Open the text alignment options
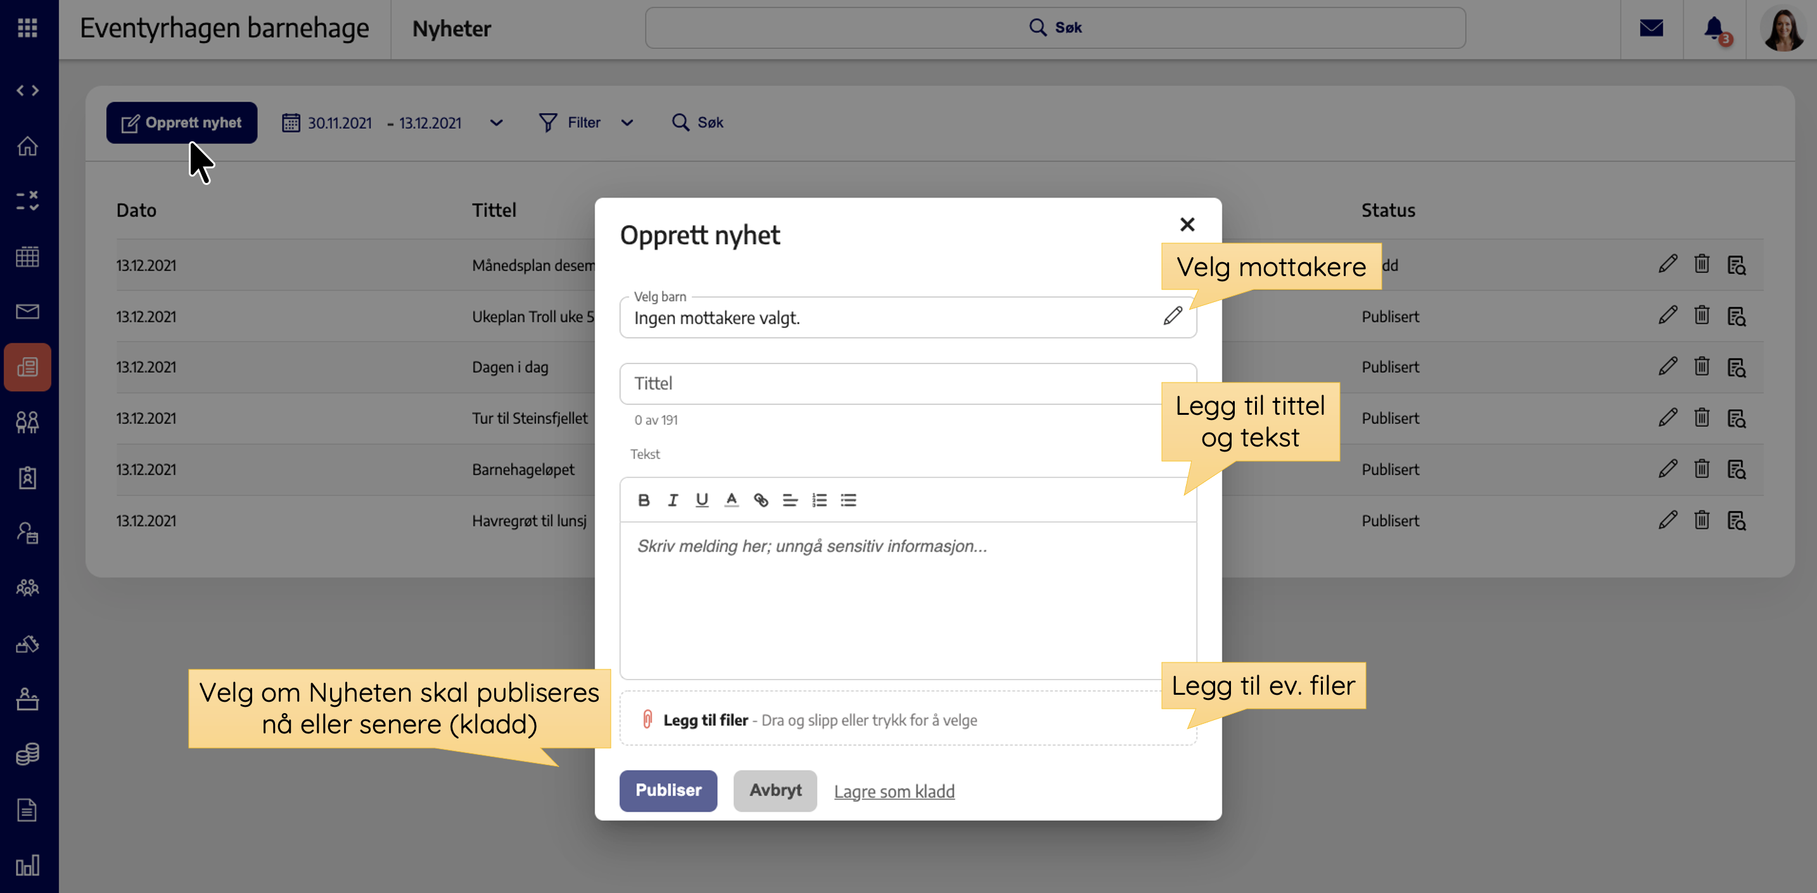 tap(789, 500)
